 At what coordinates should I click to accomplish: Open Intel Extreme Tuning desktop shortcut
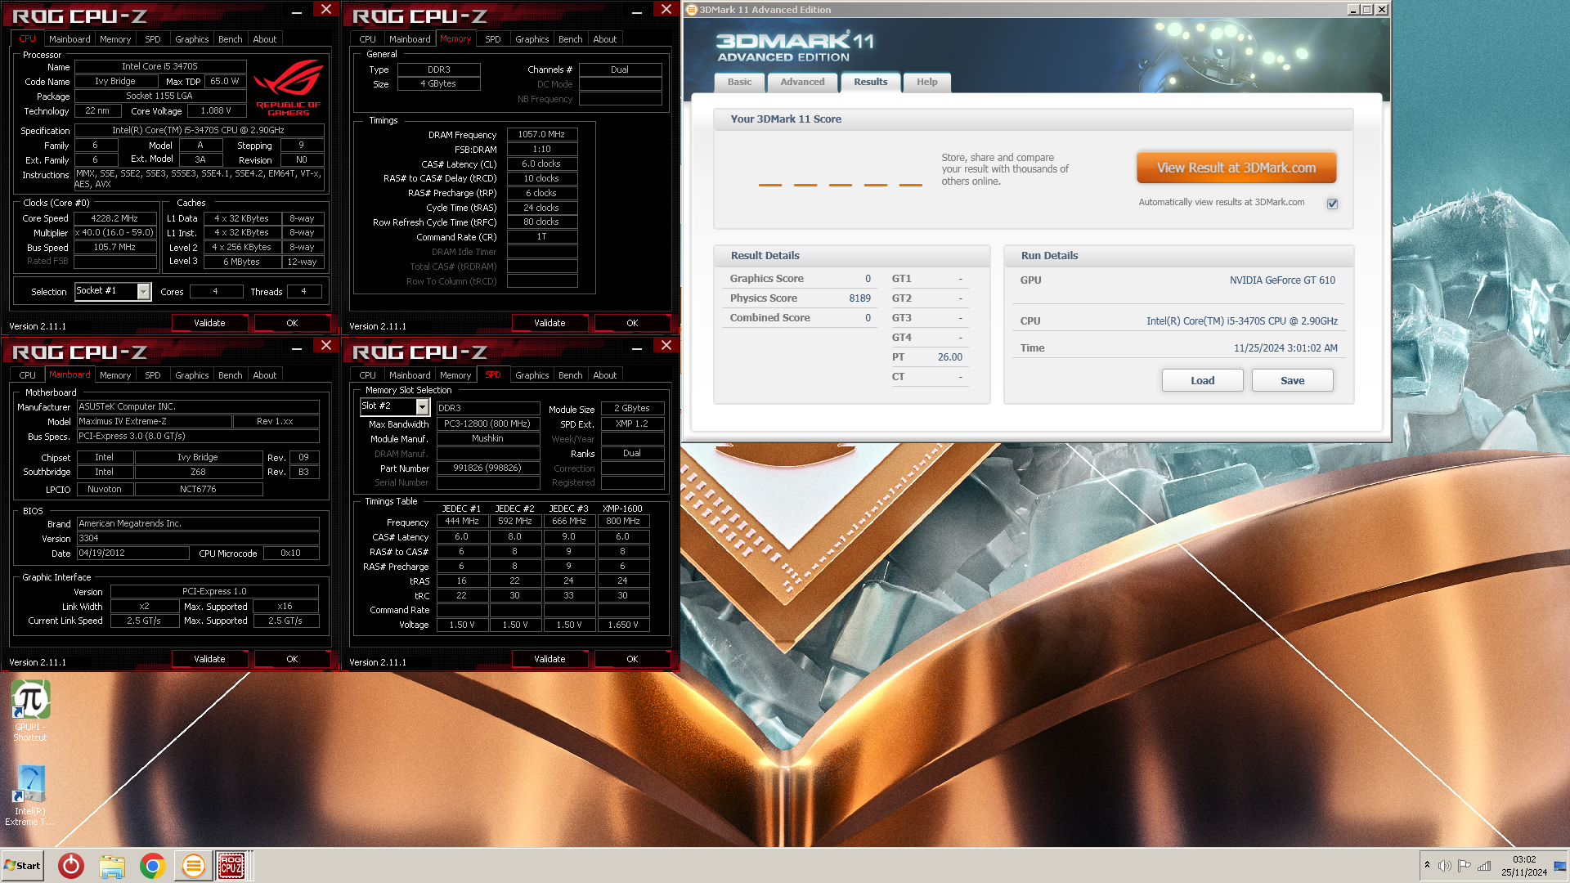30,796
